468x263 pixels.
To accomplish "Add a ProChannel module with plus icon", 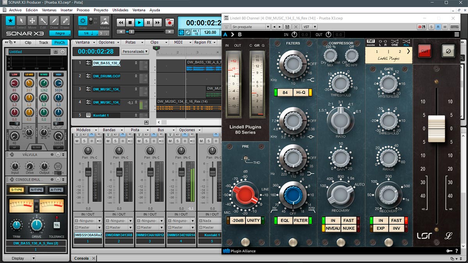I will 56,52.
